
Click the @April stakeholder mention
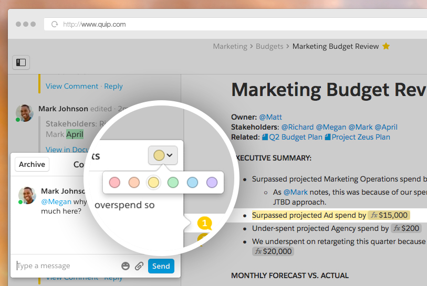point(386,127)
